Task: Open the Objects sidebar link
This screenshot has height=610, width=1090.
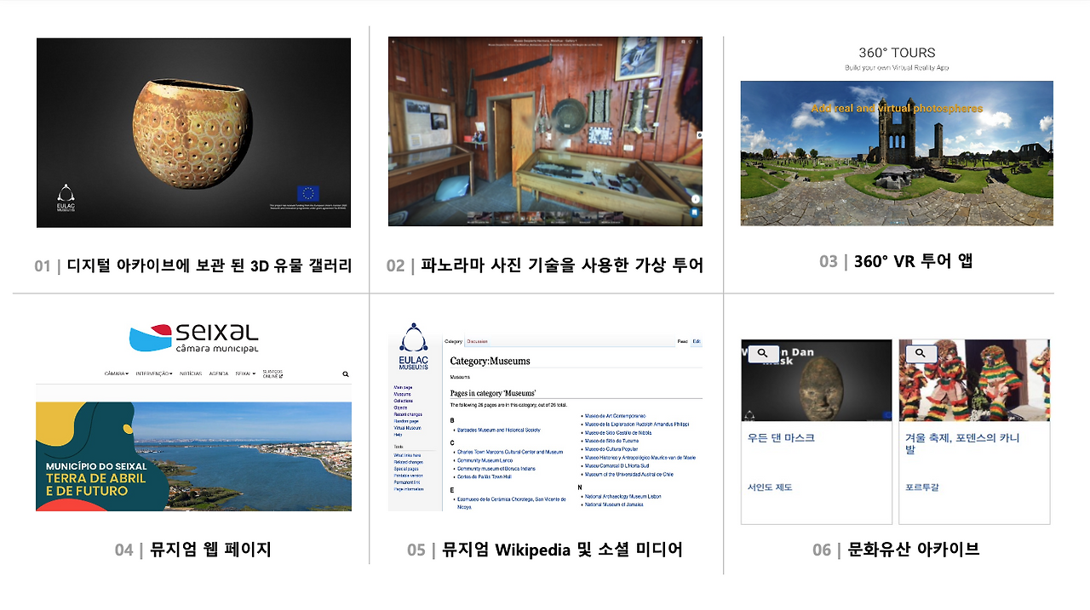Action: pos(400,408)
